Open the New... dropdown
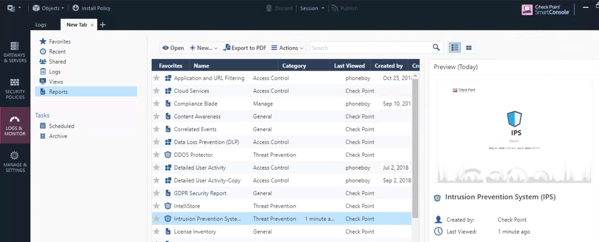Screen dimensions: 599x242 (203, 48)
